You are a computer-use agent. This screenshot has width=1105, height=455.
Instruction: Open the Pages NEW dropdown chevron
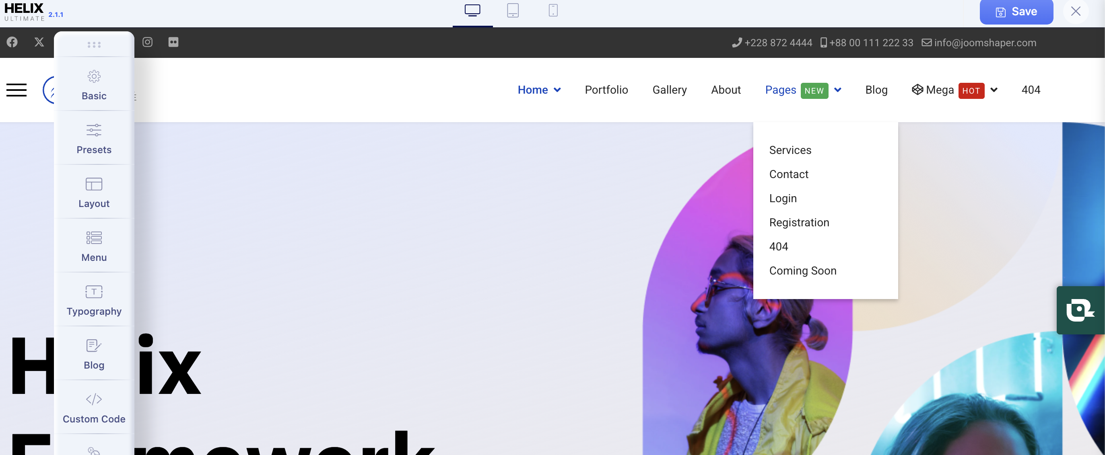(838, 90)
